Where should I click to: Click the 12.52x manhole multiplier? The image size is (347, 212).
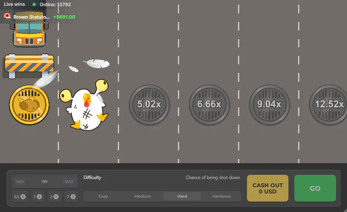328,105
